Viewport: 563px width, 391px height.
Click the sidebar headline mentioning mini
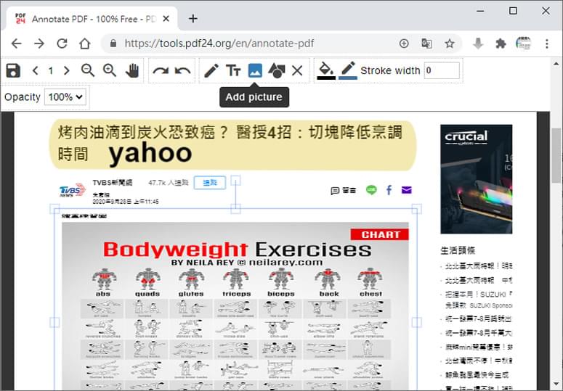(x=478, y=347)
